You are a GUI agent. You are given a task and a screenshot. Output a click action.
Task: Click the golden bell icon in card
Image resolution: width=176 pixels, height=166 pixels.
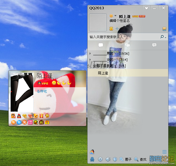click(x=36, y=116)
